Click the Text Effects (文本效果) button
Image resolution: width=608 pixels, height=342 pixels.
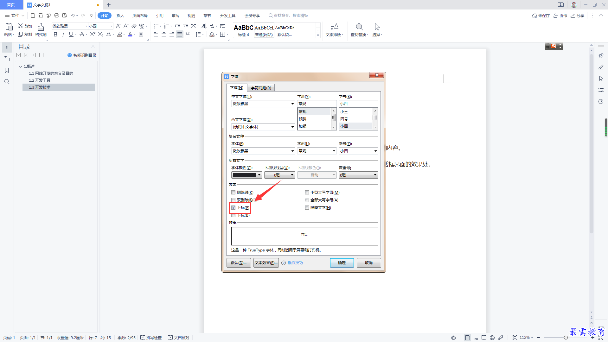pyautogui.click(x=266, y=263)
